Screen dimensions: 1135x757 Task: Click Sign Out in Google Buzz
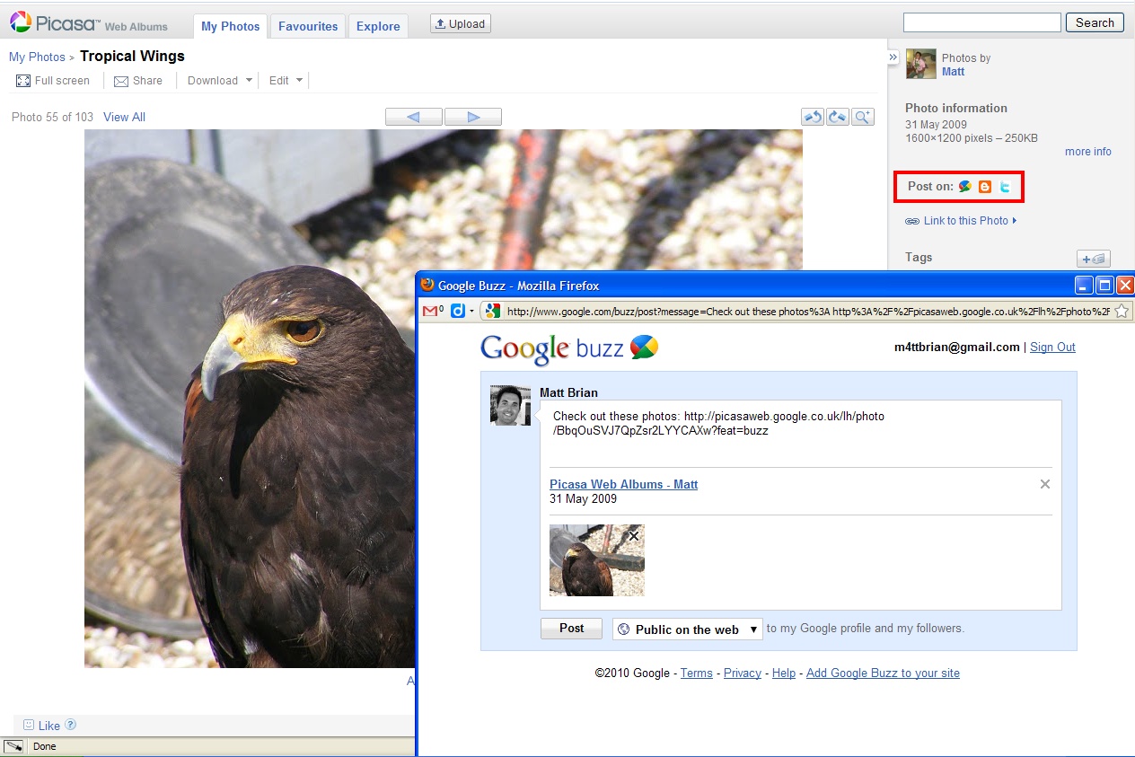pyautogui.click(x=1052, y=347)
